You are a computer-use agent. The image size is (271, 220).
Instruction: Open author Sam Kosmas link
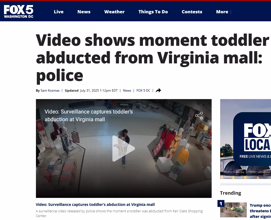(50, 91)
